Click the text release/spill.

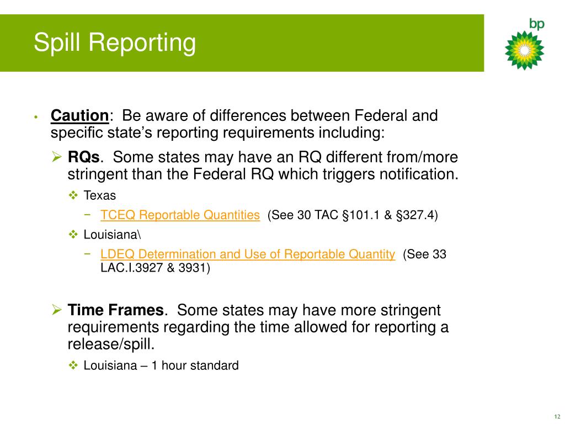click(111, 344)
